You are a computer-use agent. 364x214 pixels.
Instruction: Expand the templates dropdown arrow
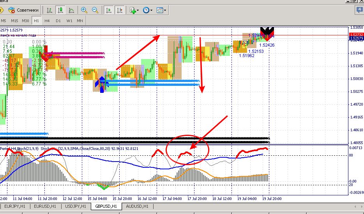165,10
